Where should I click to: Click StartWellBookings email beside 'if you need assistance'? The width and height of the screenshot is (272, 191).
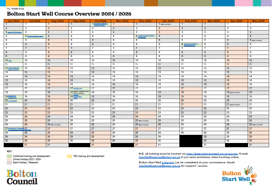(x=159, y=157)
